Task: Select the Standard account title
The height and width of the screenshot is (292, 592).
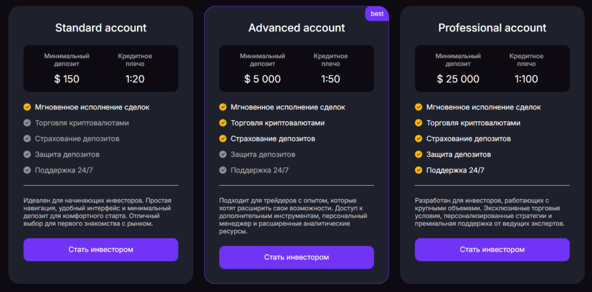Action: click(x=101, y=28)
